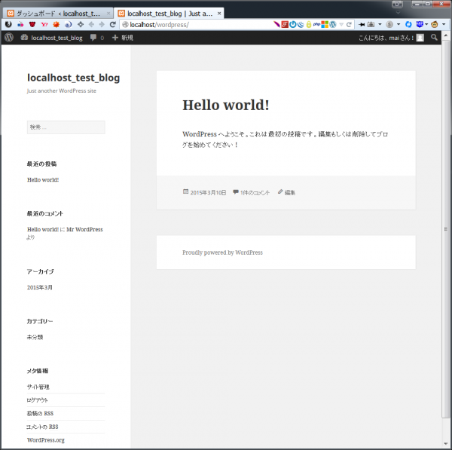This screenshot has width=452, height=450.
Task: Click the localhost_test_blog site title link
Action: (73, 78)
